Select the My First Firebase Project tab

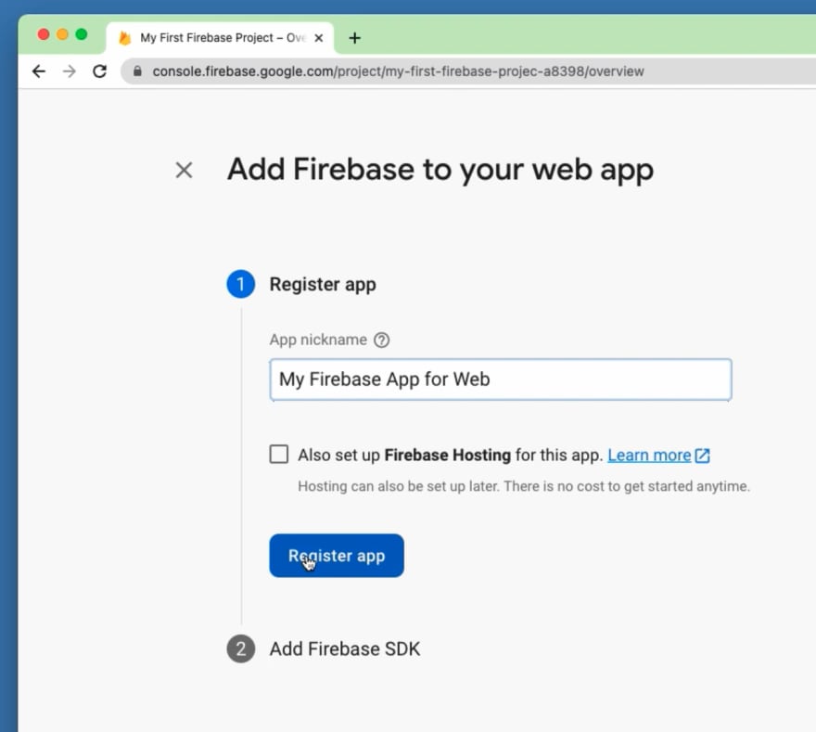point(220,38)
